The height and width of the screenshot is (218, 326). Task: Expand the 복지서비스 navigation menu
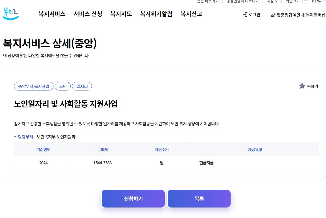[52, 14]
